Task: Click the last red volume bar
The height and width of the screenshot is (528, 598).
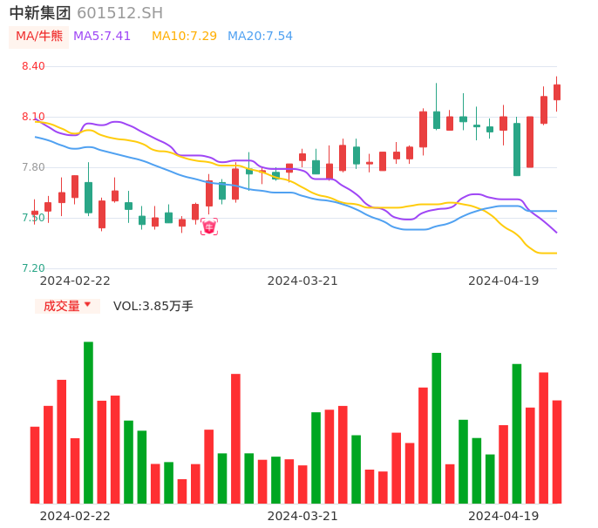Action: click(x=557, y=451)
